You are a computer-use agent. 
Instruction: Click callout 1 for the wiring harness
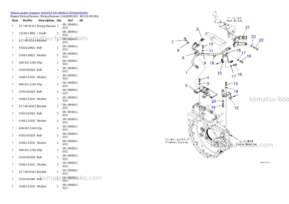(x=187, y=73)
